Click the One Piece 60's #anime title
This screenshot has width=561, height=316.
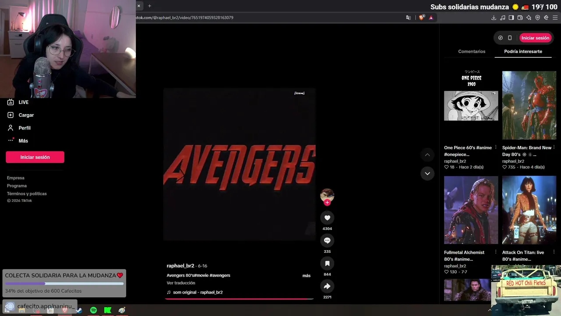[x=468, y=151]
